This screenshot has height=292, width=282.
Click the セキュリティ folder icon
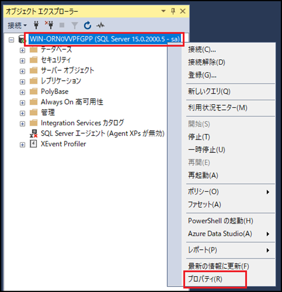pos(34,60)
